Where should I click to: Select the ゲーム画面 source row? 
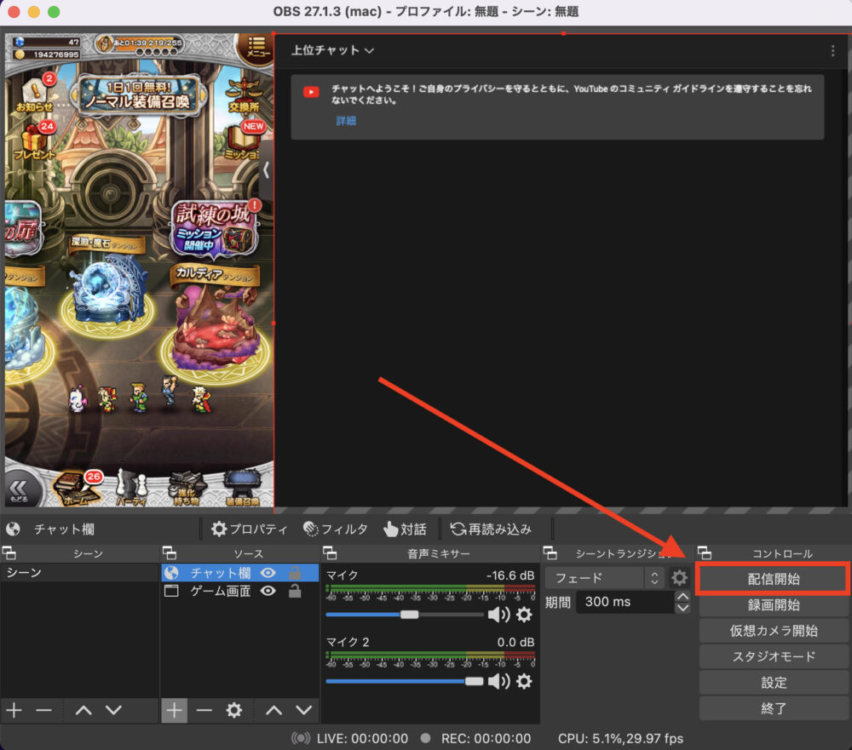pyautogui.click(x=240, y=591)
